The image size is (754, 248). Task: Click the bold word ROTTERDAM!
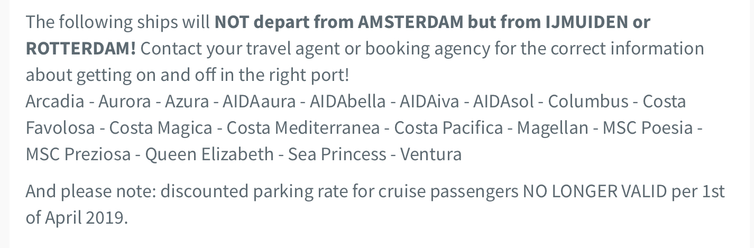(x=80, y=48)
